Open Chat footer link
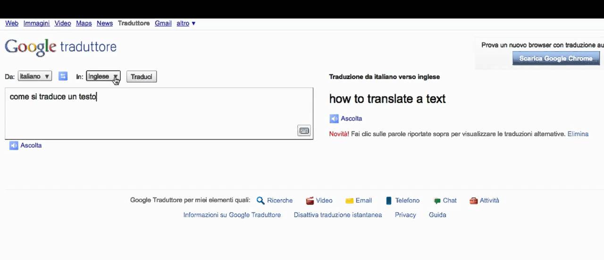The width and height of the screenshot is (604, 260). [450, 201]
